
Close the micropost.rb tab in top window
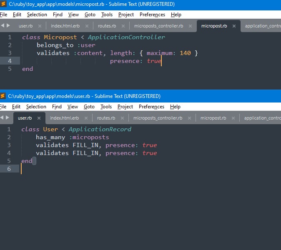point(234,26)
